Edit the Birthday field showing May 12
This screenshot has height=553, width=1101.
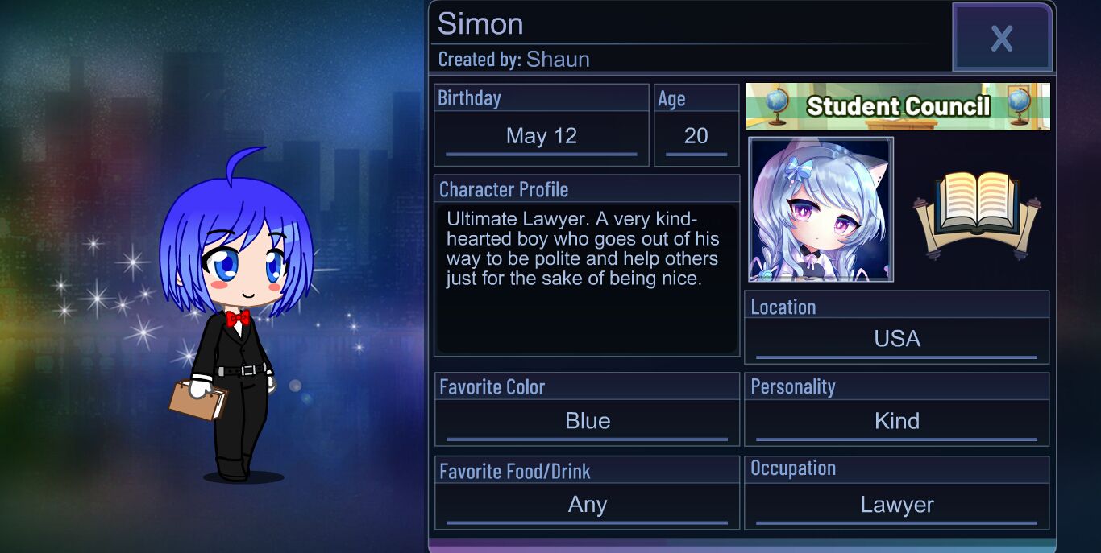(x=542, y=136)
